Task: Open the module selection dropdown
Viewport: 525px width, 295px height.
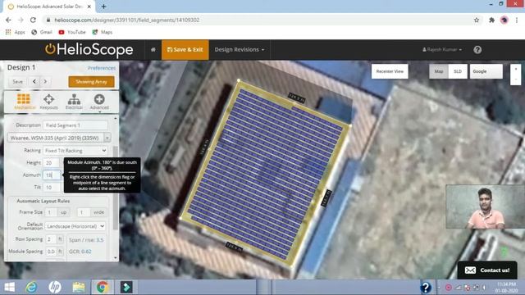Action: (x=59, y=138)
